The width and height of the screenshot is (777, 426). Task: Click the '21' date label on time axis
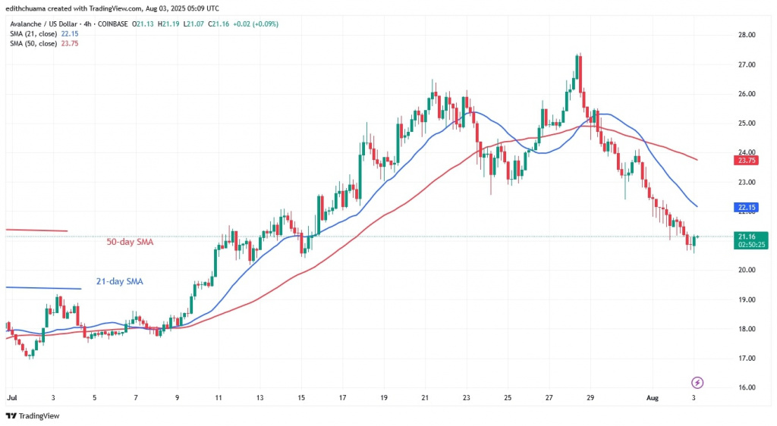click(426, 397)
